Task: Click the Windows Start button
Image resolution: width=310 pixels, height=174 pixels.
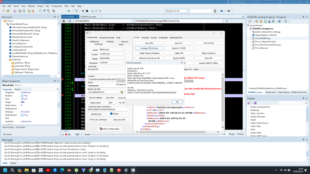Action: coord(5,170)
